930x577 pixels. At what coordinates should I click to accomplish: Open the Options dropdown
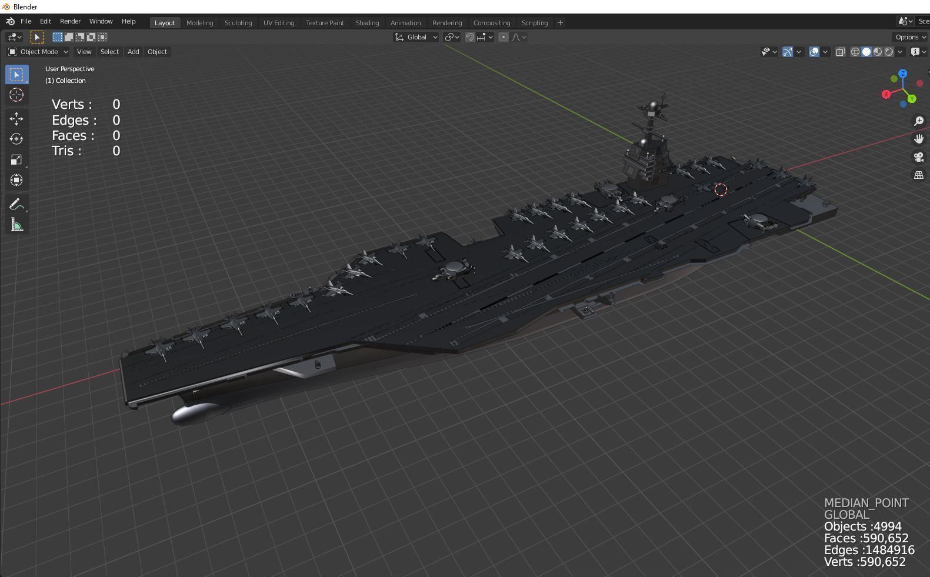(911, 37)
